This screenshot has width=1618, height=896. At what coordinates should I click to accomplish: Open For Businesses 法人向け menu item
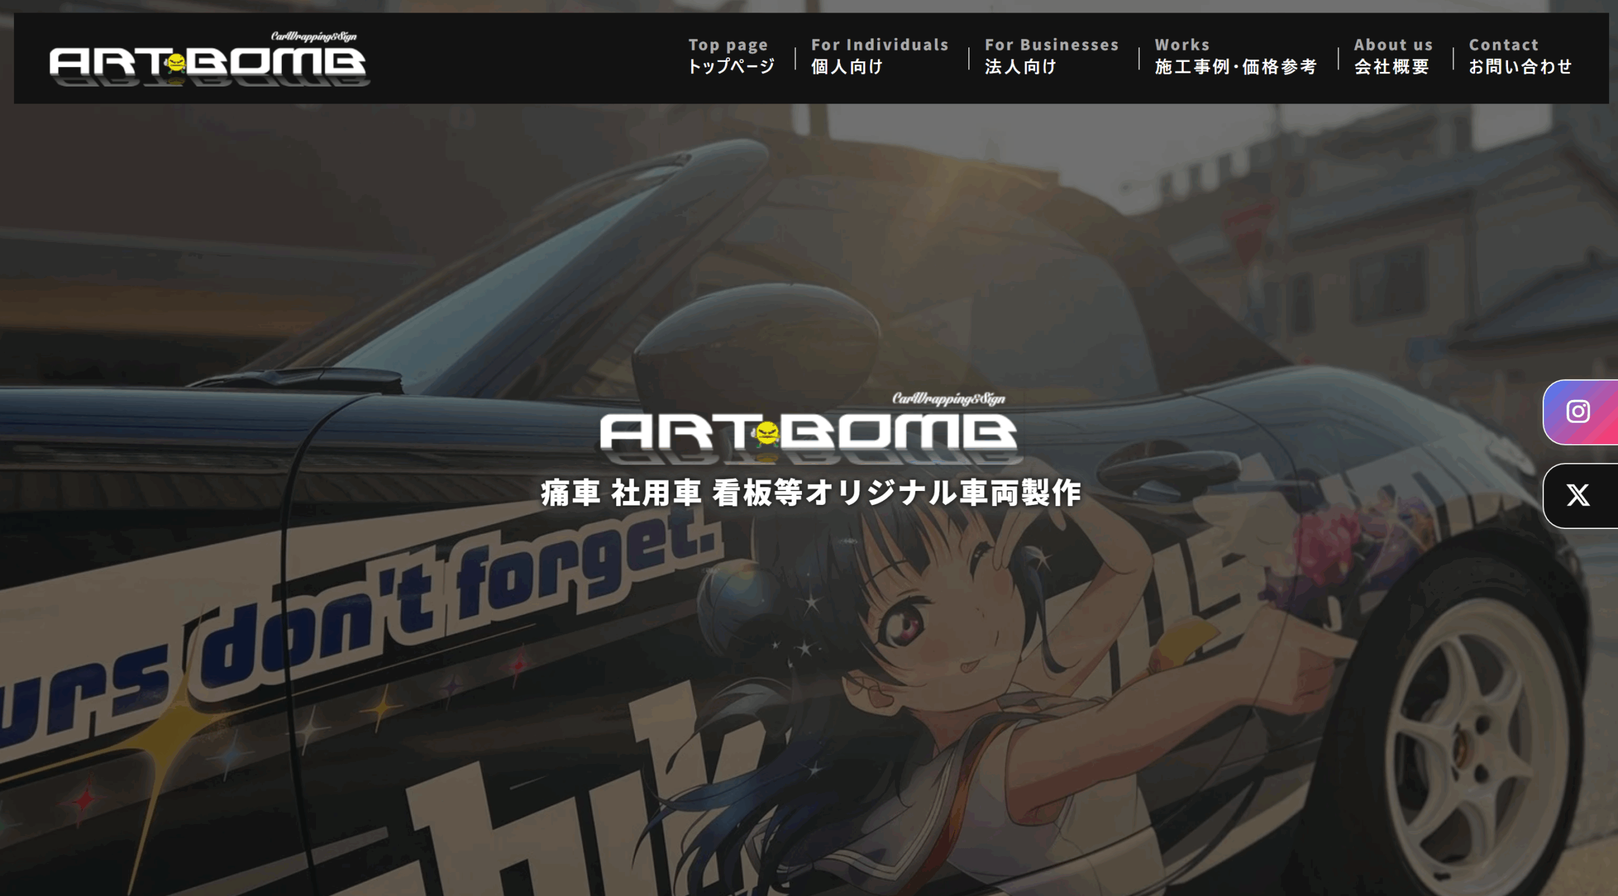(x=1052, y=56)
